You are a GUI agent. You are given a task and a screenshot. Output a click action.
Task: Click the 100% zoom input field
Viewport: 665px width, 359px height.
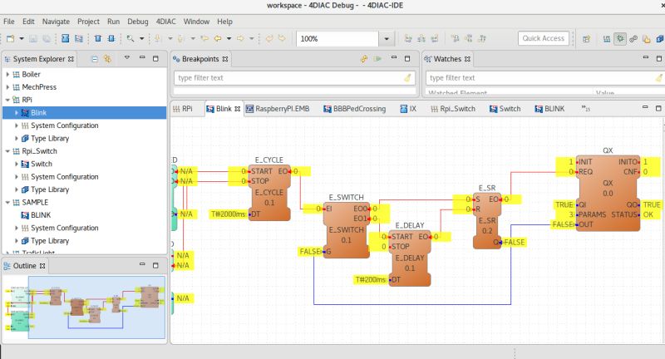[x=337, y=38]
